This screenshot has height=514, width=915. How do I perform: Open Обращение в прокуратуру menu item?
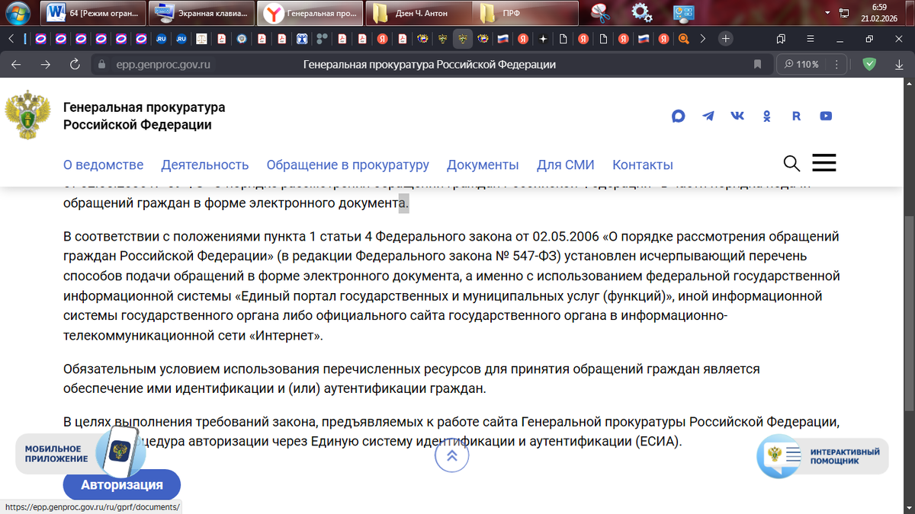tap(348, 164)
